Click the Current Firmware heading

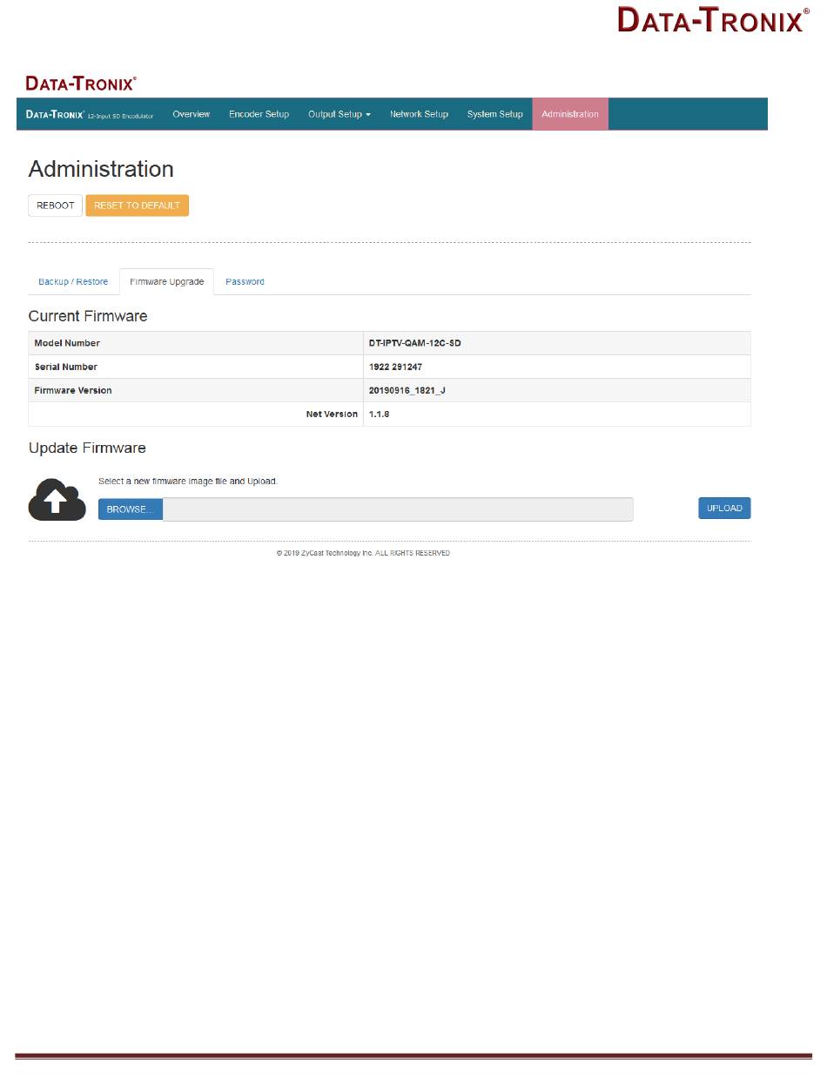point(88,316)
